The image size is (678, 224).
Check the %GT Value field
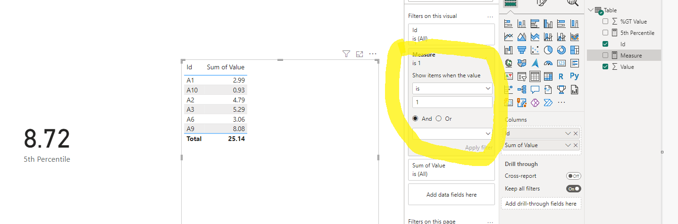tap(606, 21)
